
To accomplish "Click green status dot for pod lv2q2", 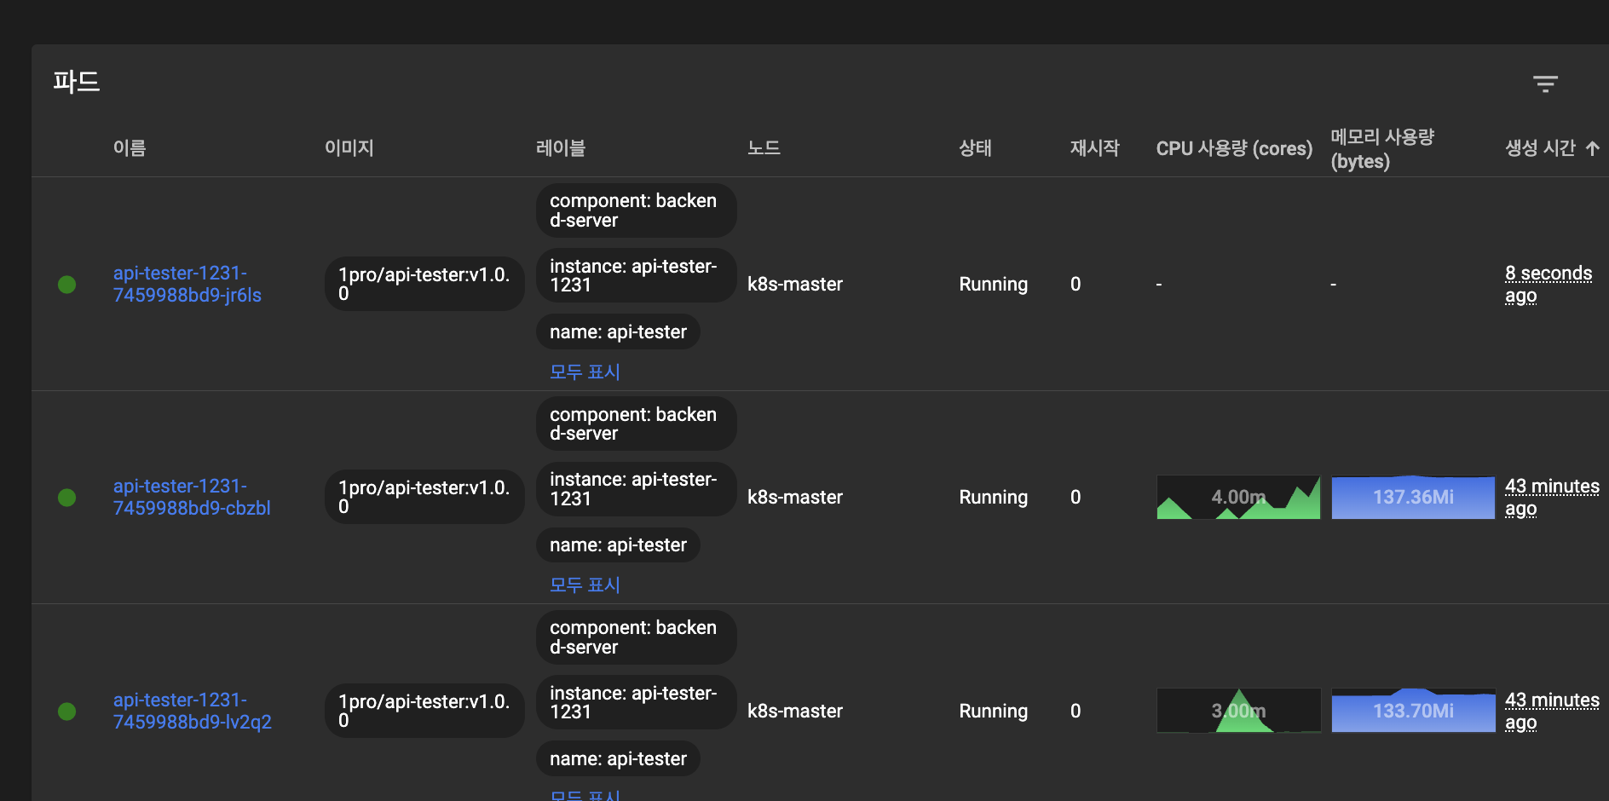I will coord(66,712).
